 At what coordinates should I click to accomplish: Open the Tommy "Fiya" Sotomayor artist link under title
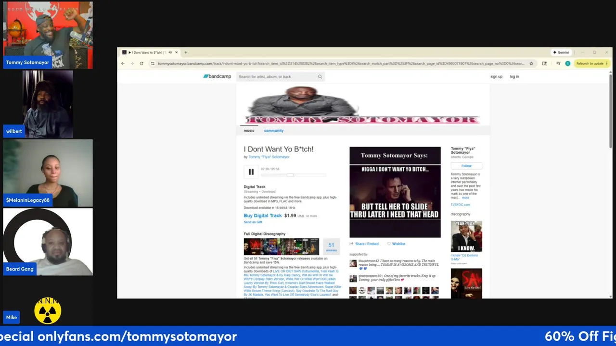click(x=269, y=157)
